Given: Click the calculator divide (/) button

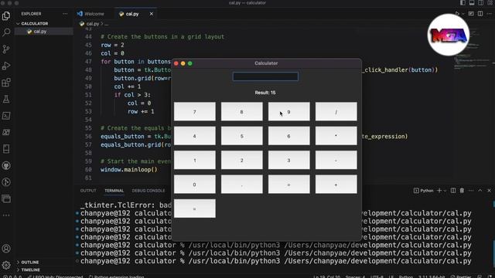Looking at the screenshot, I should pyautogui.click(x=336, y=111).
